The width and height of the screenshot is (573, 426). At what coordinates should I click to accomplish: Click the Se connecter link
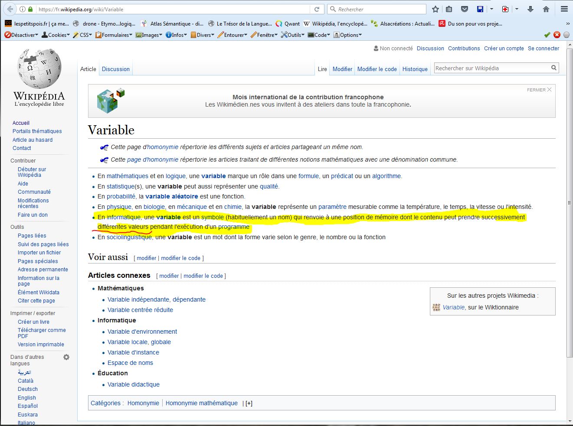544,49
